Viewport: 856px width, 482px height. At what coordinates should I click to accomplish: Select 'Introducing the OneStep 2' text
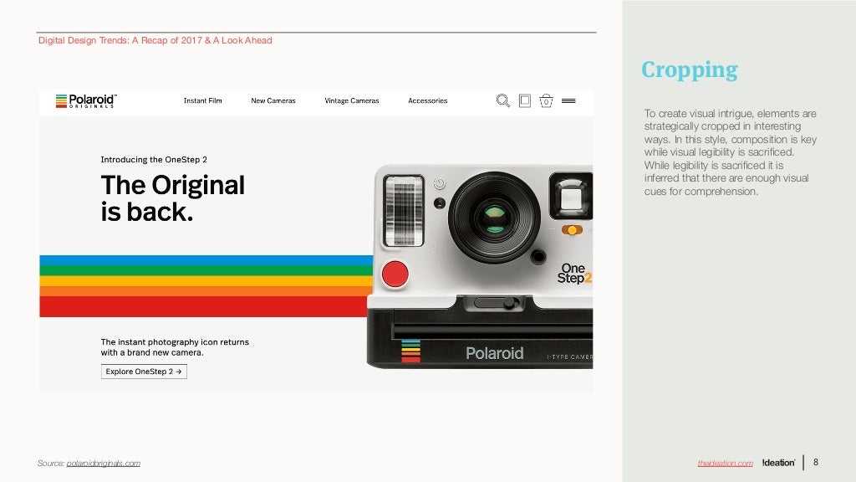click(x=154, y=160)
